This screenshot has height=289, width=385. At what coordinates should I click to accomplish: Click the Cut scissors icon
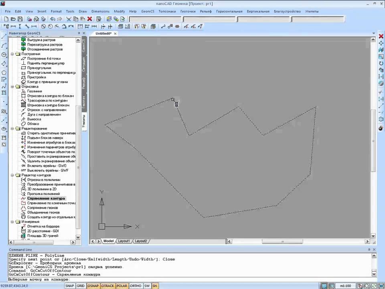pyautogui.click(x=69, y=19)
